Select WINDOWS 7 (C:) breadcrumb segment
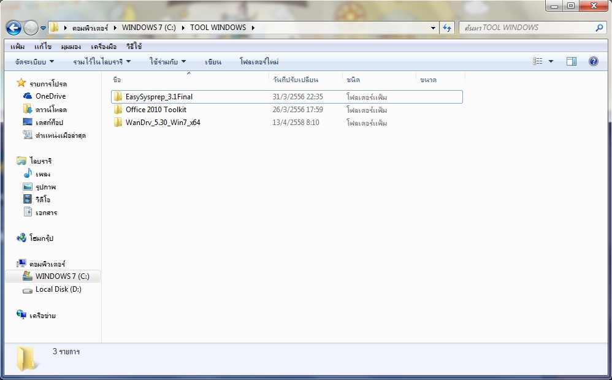 click(x=148, y=28)
